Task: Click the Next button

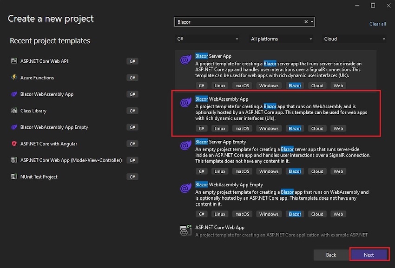Action: tap(369, 255)
